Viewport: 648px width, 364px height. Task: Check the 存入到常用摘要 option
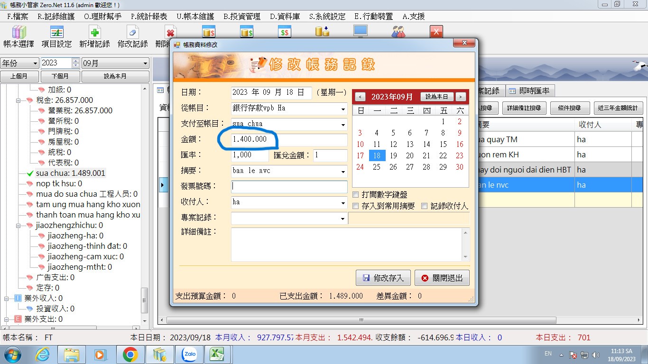pos(356,206)
